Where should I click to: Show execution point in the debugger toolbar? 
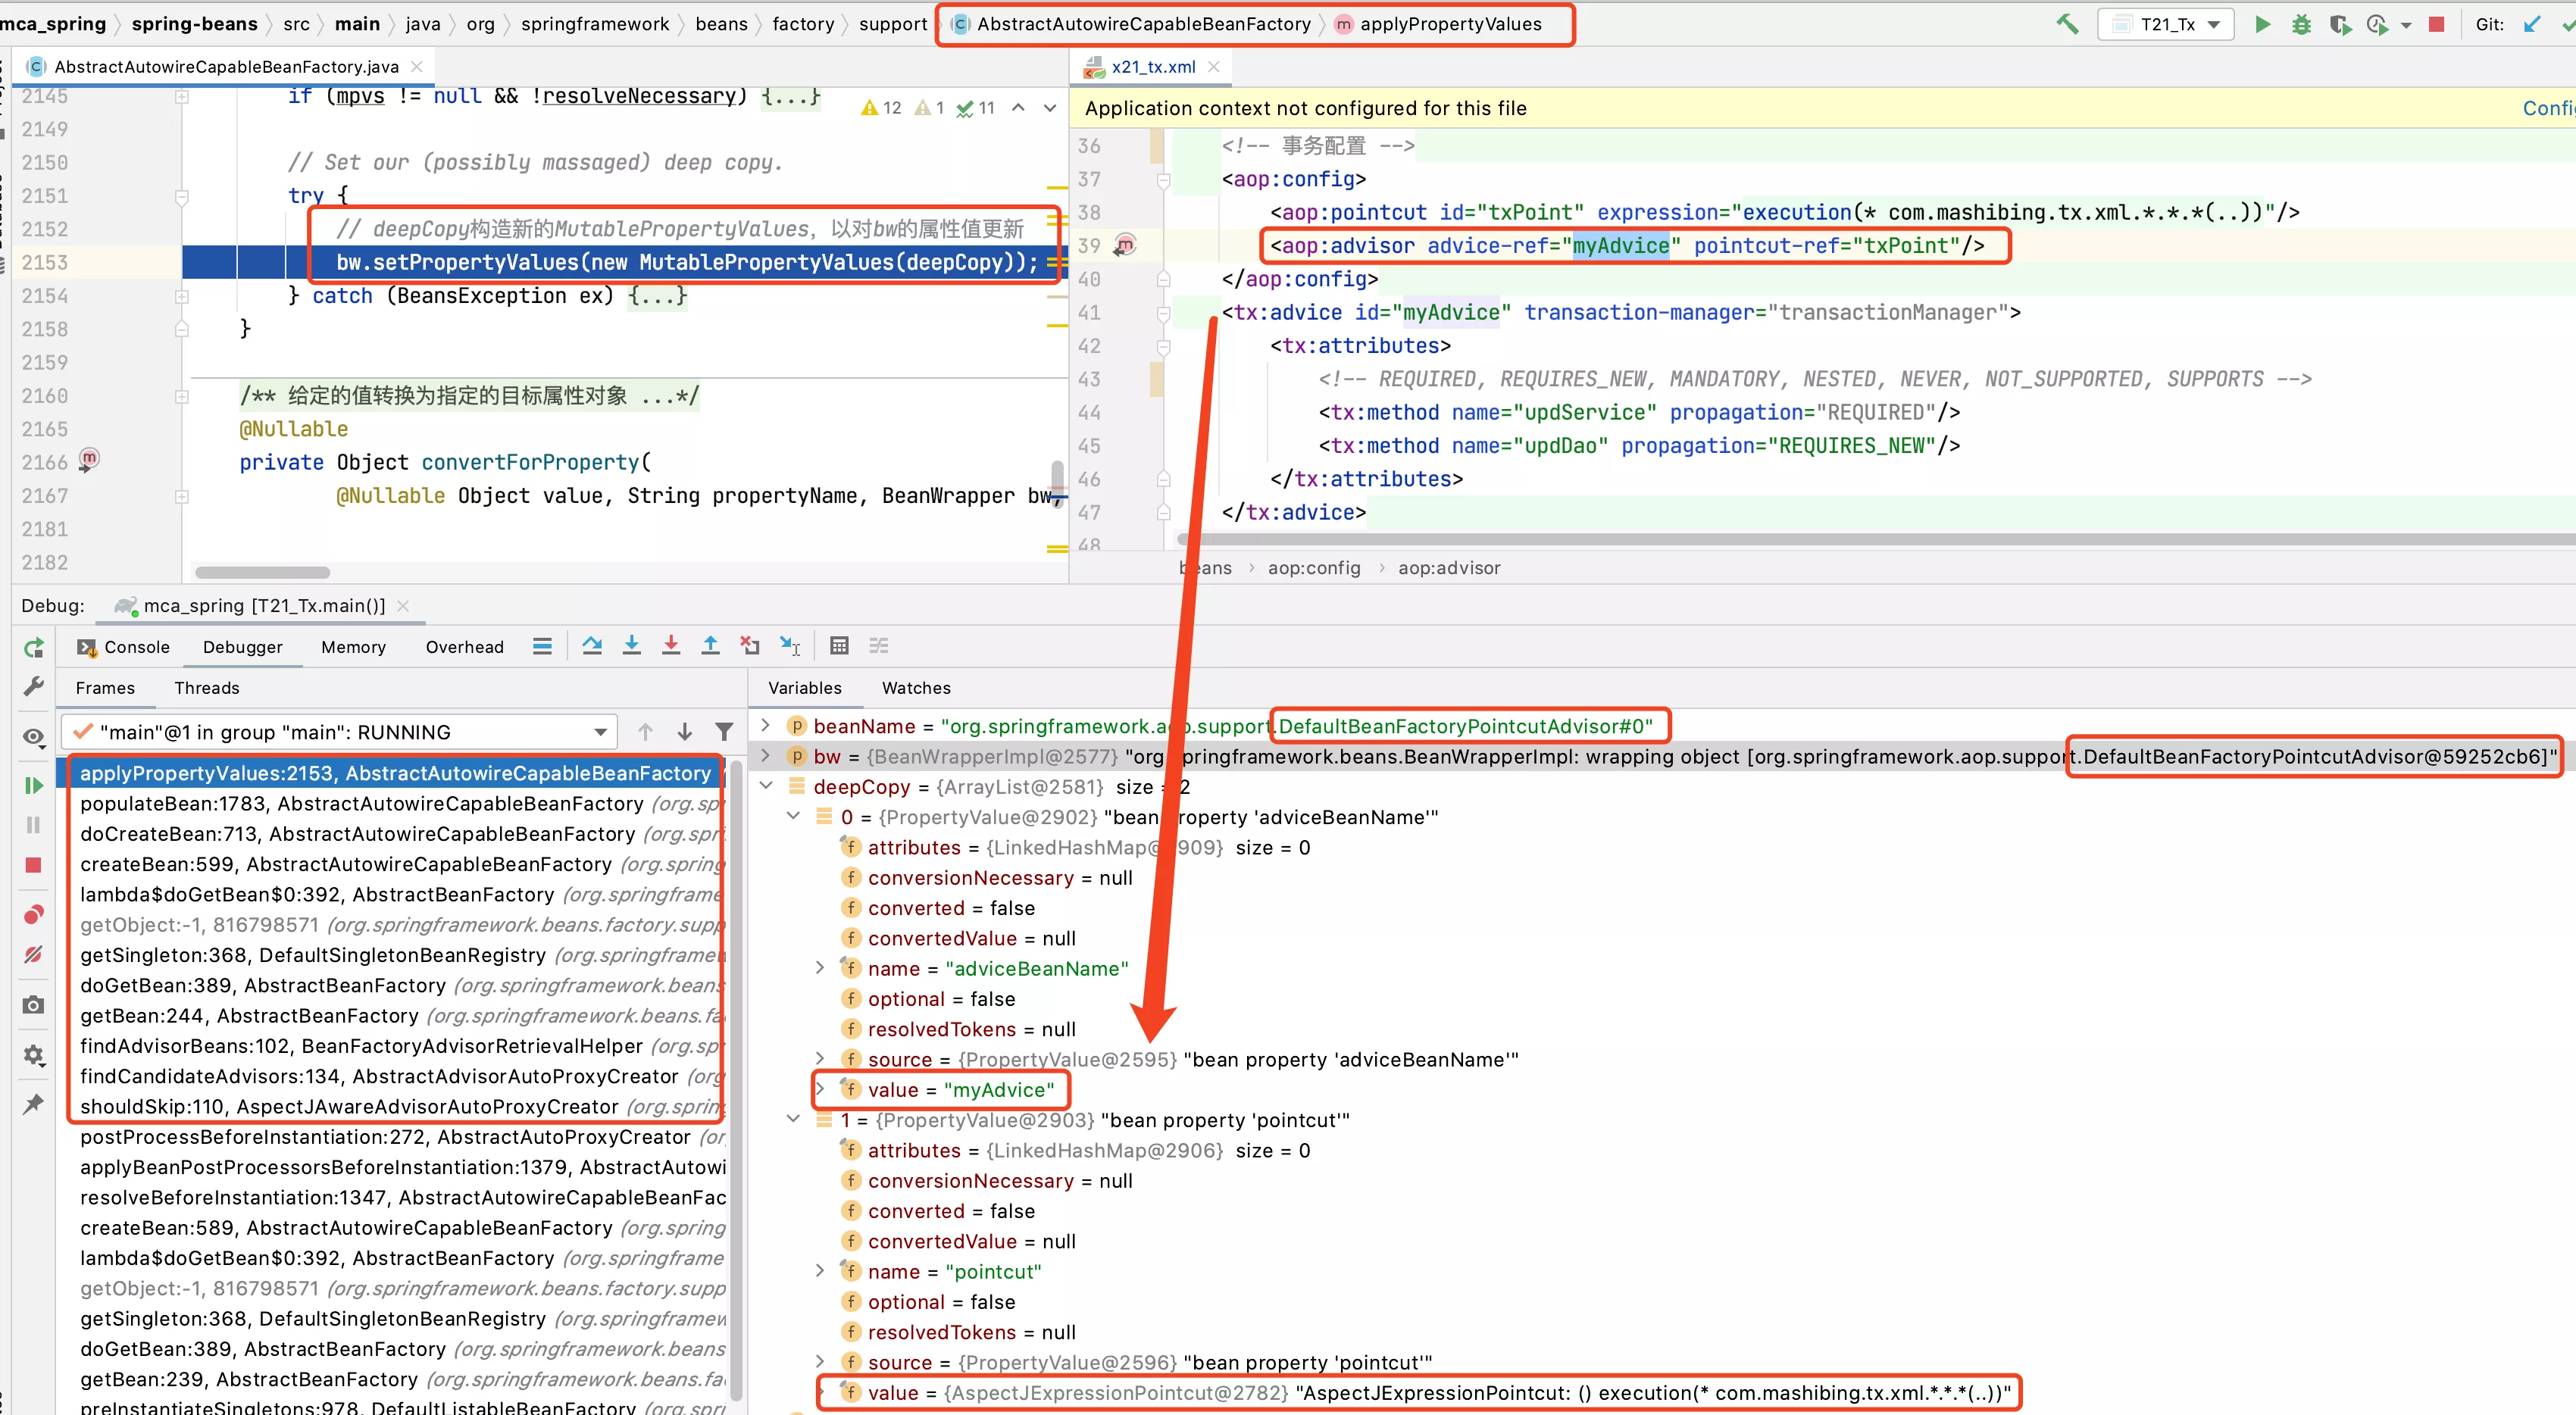(x=542, y=646)
